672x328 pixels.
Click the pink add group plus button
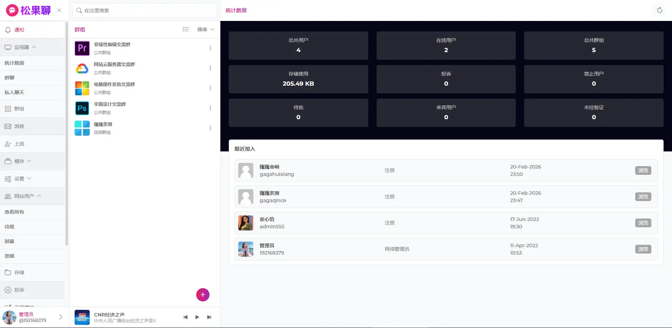coord(203,294)
